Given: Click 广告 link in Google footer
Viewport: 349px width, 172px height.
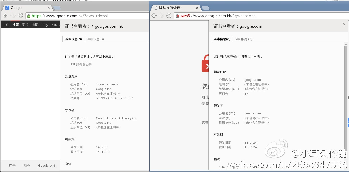Looking at the screenshot, I should point(12,166).
